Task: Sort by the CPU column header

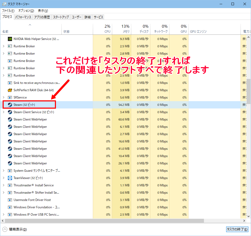Action: 102,29
